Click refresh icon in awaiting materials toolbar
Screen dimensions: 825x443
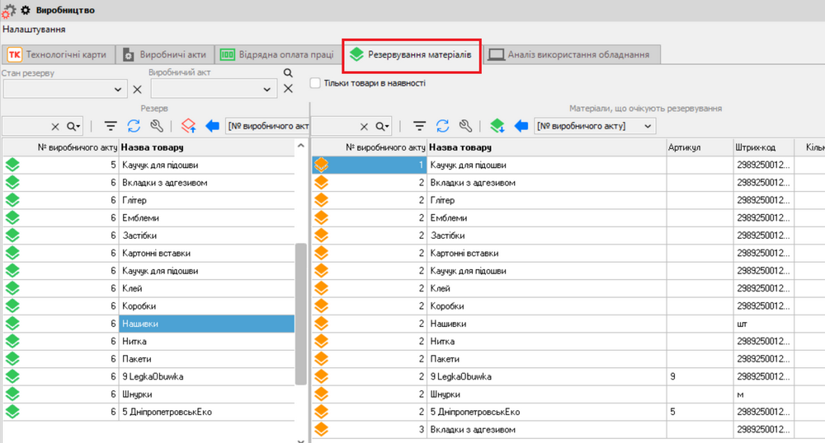[x=443, y=126]
